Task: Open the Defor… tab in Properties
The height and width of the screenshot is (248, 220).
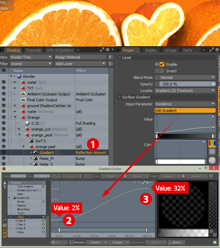Action: click(191, 50)
